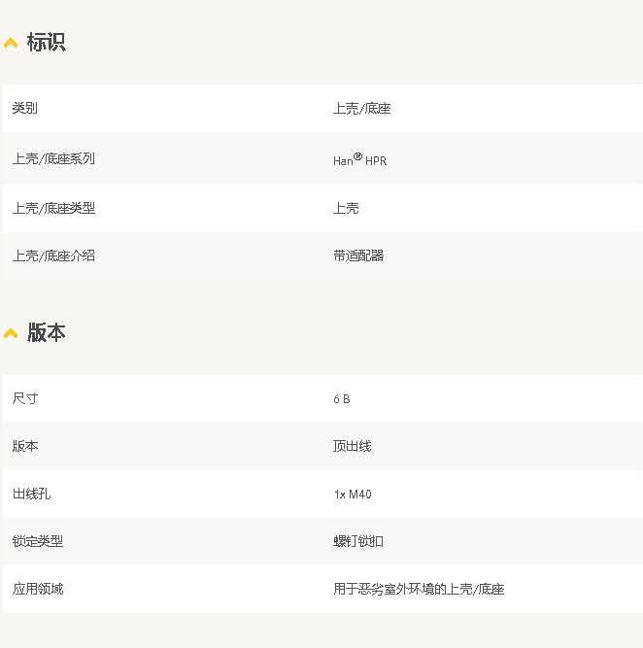Select the 螺钉锁扣 value
Viewport: 643px width, 648px height.
tap(358, 541)
